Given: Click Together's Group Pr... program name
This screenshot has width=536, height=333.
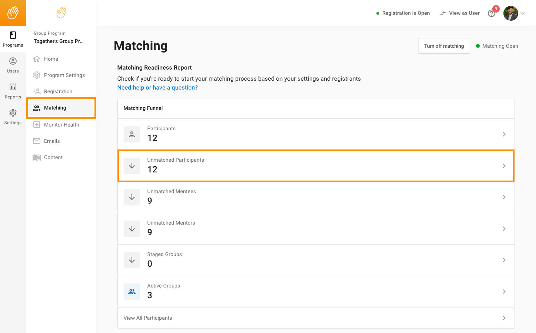Looking at the screenshot, I should pos(59,41).
